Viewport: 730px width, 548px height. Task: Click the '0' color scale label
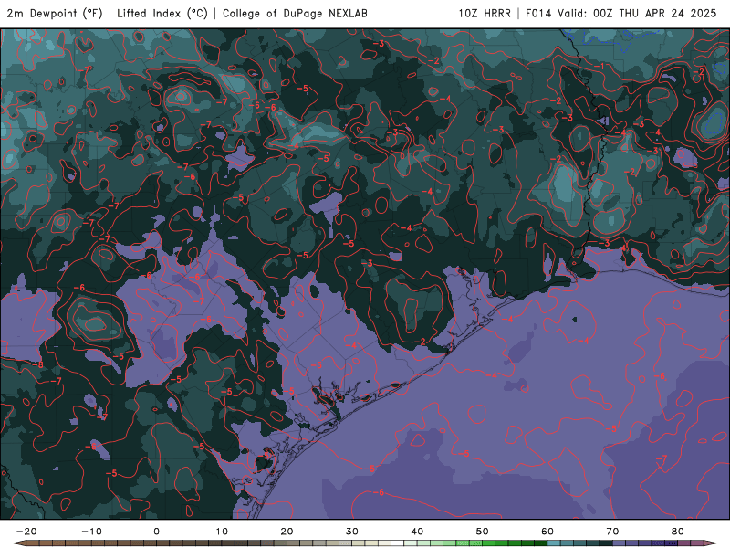point(156,532)
